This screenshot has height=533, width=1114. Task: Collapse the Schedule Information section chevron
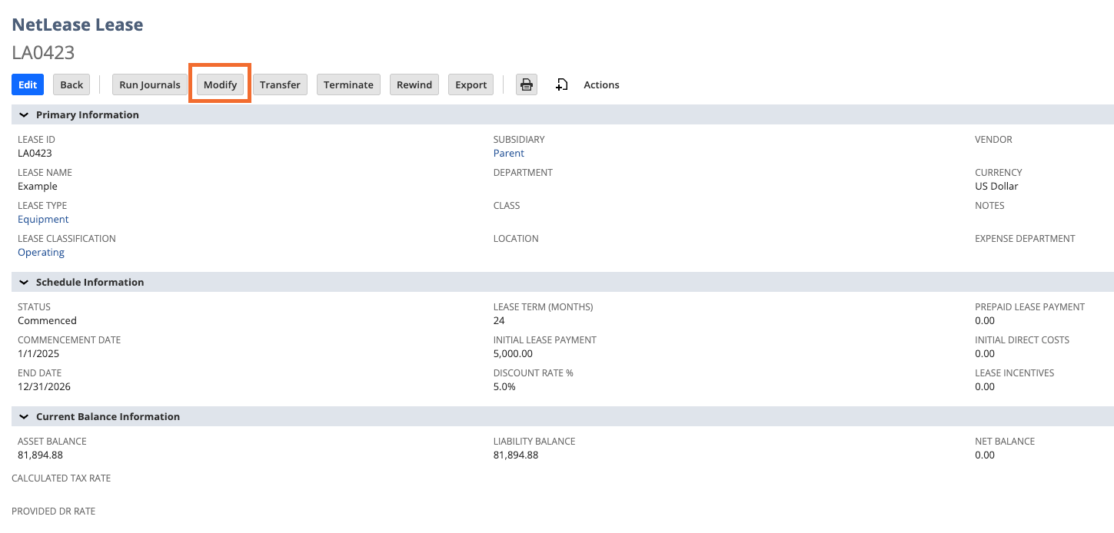[x=23, y=282]
